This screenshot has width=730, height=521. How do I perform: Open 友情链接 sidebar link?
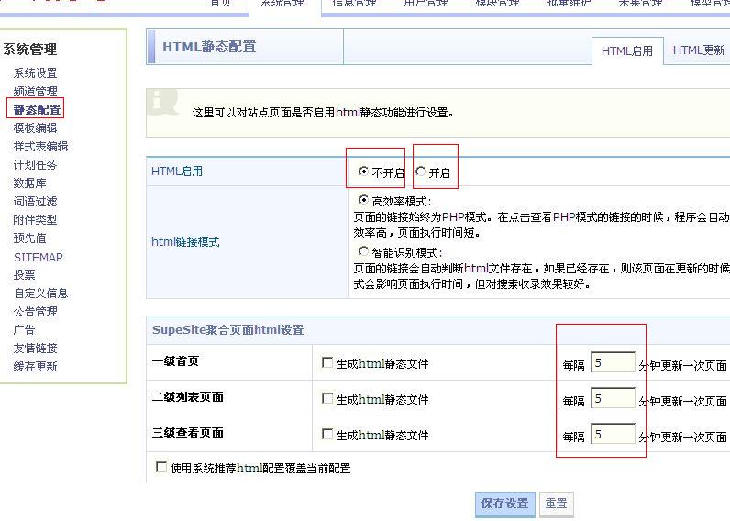[36, 348]
